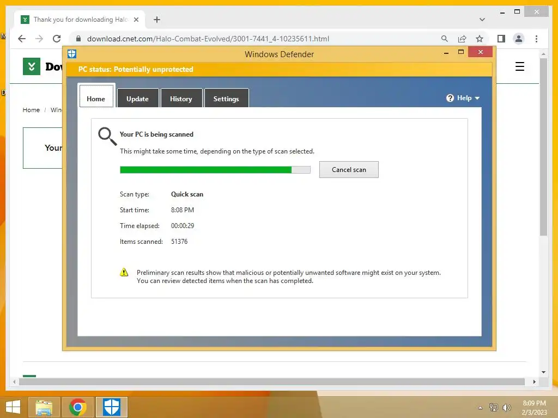The width and height of the screenshot is (558, 418).
Task: Show hidden tray icons
Action: (480, 408)
